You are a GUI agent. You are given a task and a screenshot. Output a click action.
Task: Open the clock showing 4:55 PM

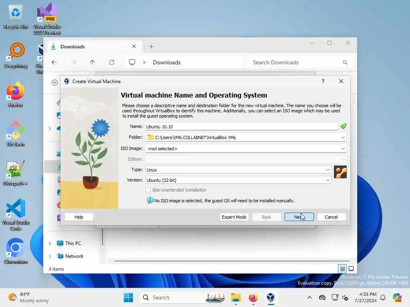point(366,297)
